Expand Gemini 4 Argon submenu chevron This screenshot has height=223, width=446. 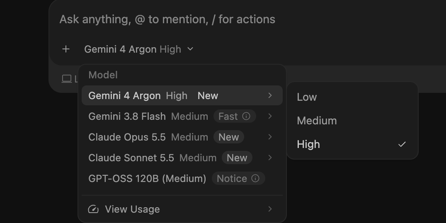(270, 96)
